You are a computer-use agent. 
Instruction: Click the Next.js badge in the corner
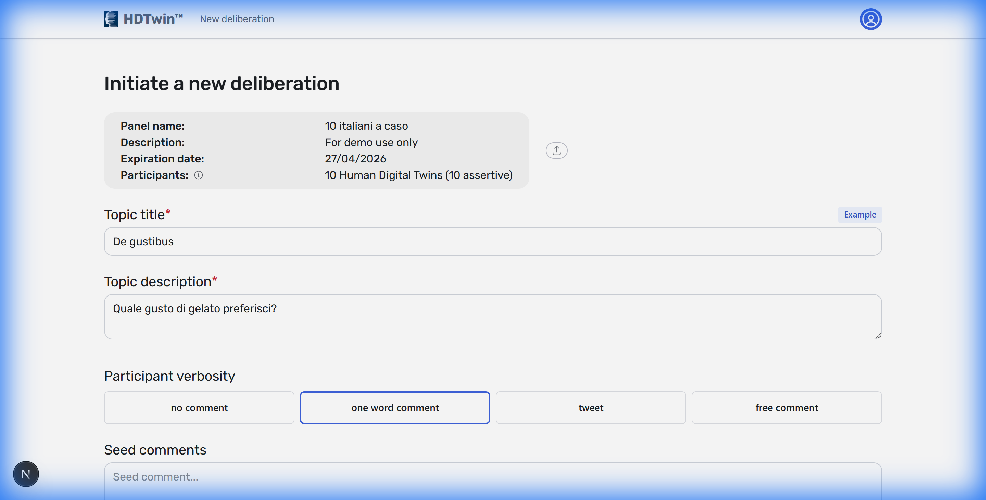point(26,474)
